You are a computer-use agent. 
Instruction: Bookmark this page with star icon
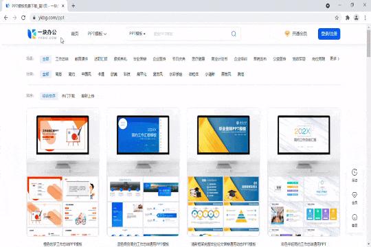point(337,18)
